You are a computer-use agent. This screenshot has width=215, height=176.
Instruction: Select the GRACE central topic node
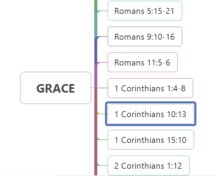56,88
